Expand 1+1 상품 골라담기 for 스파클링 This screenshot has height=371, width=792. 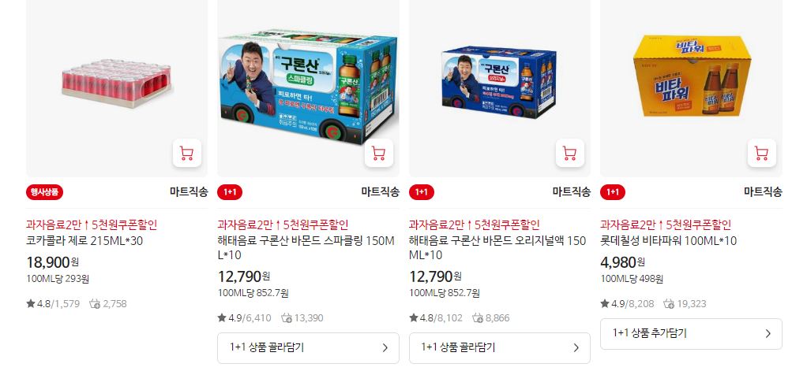pos(308,348)
